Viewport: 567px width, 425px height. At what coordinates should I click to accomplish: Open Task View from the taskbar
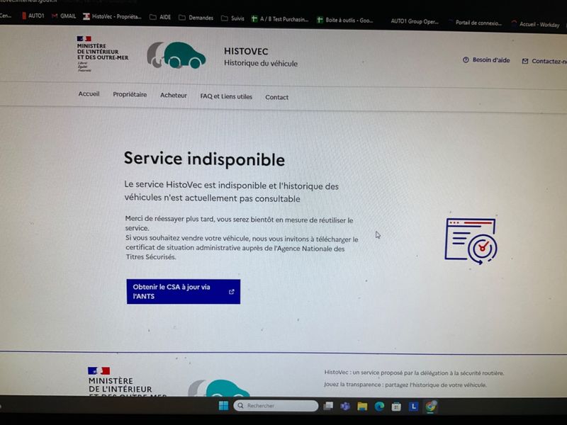tap(328, 406)
